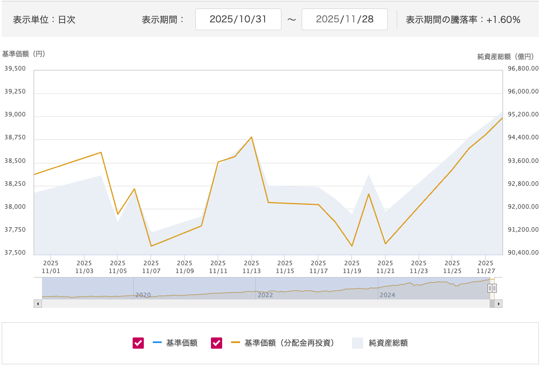Toggle the 基準価額(分配金再投資) checkbox
The image size is (540, 366).
[x=217, y=343]
